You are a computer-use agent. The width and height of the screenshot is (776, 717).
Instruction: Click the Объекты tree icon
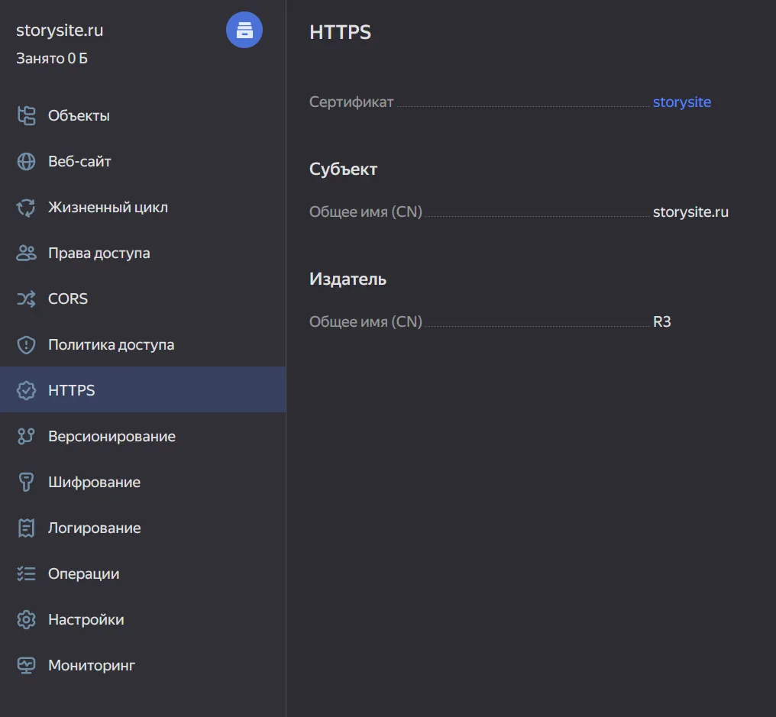click(x=27, y=116)
